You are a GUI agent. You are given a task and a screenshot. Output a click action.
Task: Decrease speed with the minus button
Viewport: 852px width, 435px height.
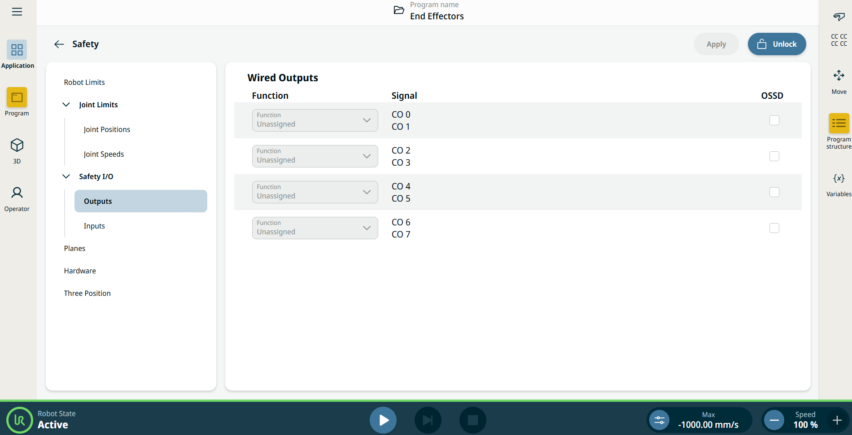pyautogui.click(x=774, y=420)
